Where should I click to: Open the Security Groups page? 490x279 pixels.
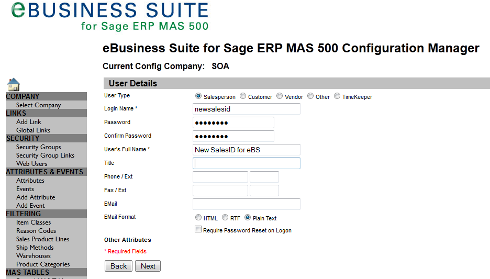[x=38, y=147]
